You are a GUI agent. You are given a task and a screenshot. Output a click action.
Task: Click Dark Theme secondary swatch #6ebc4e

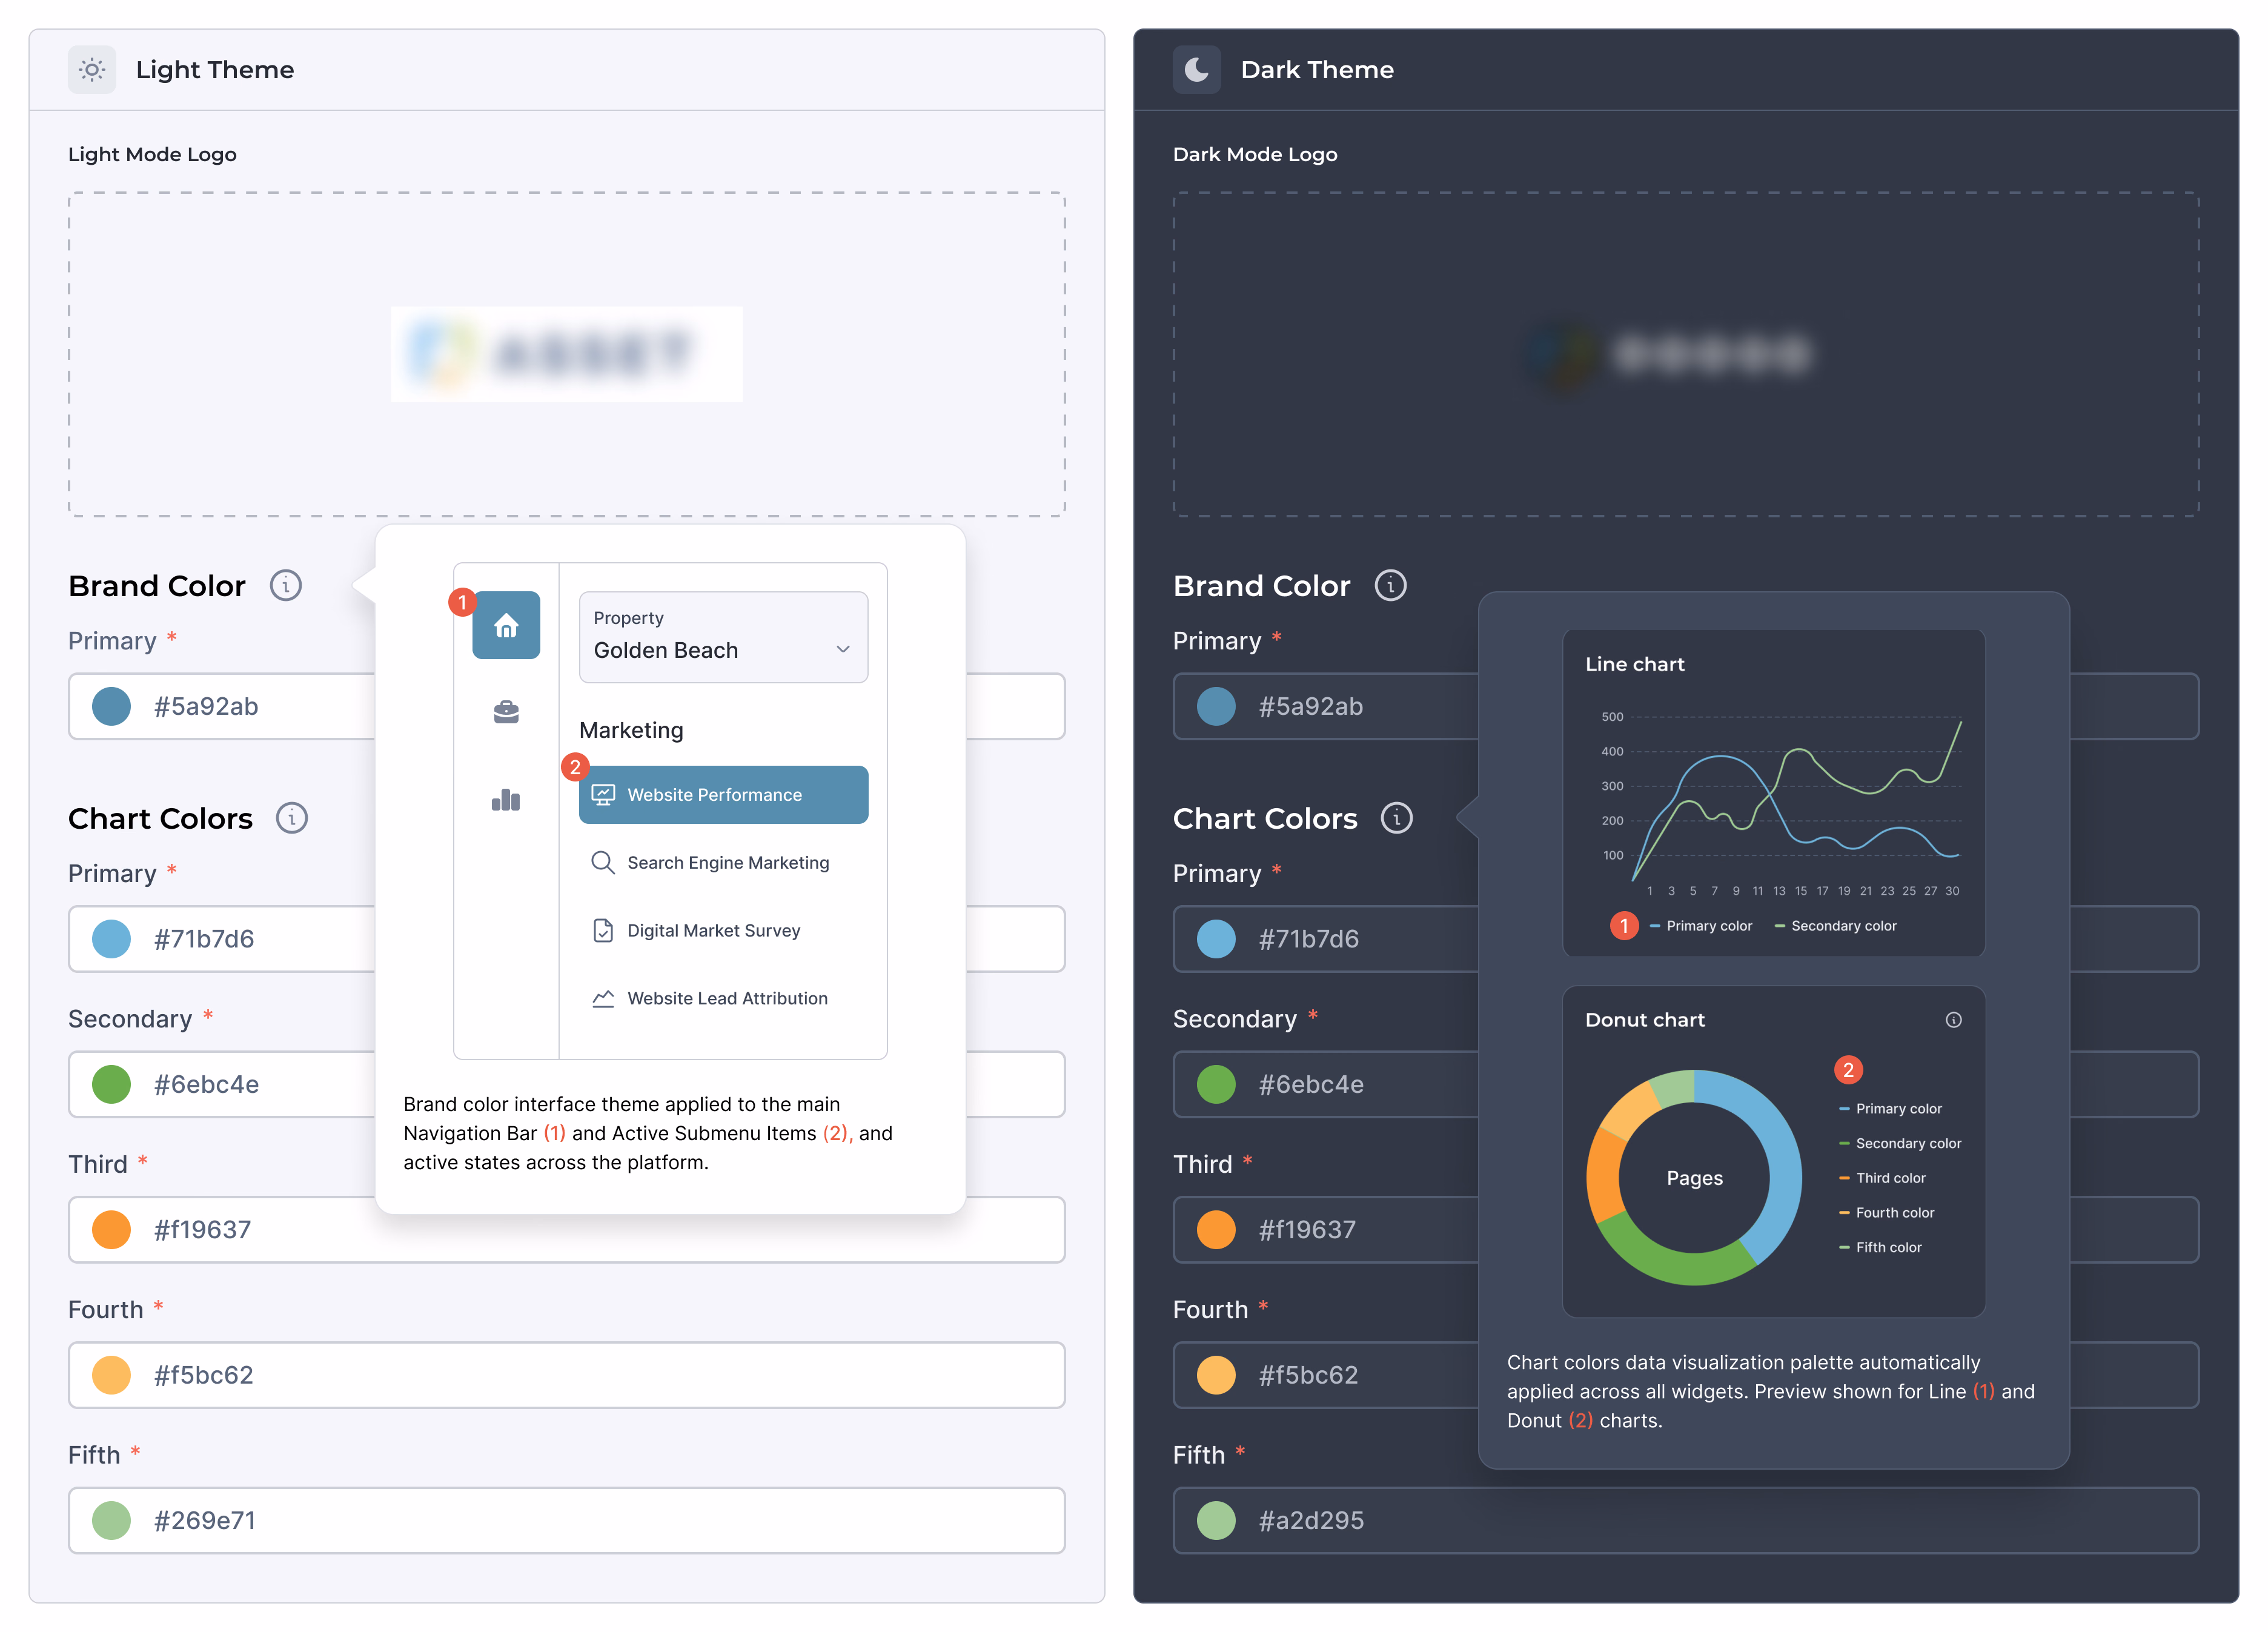pyautogui.click(x=1216, y=1084)
